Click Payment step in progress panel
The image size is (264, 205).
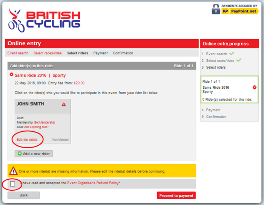point(213,110)
